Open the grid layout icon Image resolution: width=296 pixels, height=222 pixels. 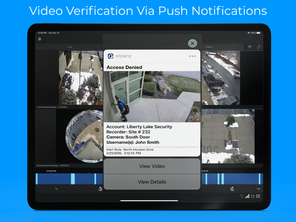258,196
